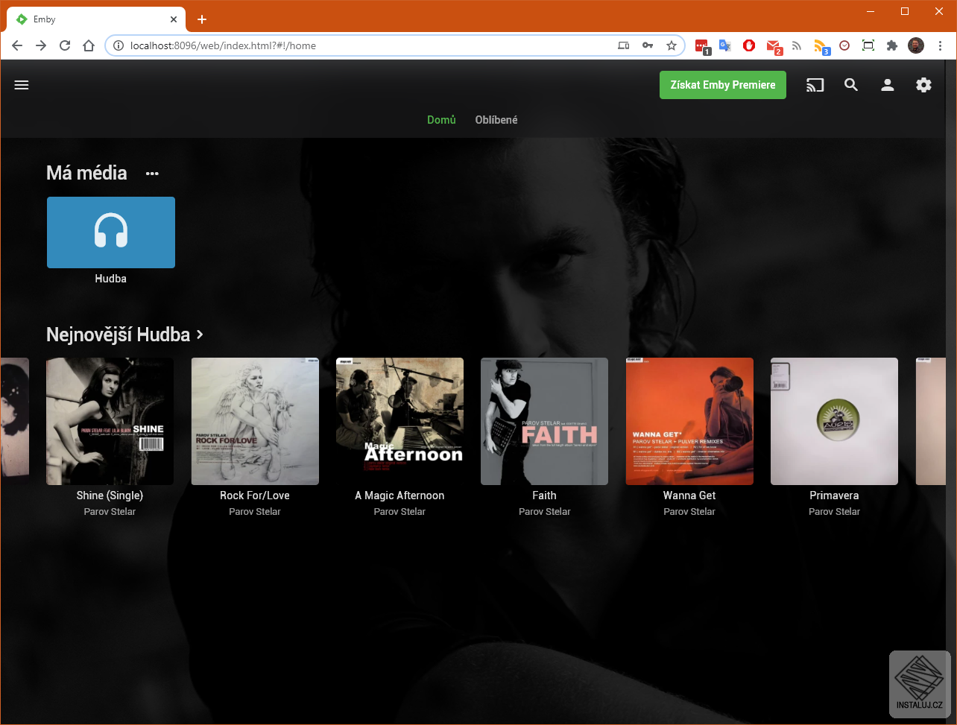957x725 pixels.
Task: Click Parov Stelar under Wanna Get
Action: pos(689,512)
